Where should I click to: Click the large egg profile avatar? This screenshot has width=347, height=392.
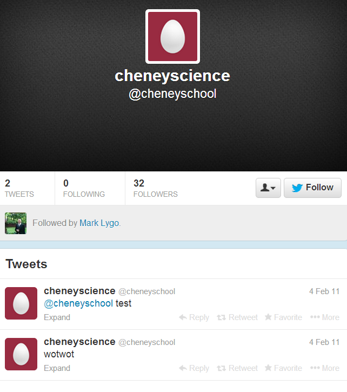(x=172, y=37)
